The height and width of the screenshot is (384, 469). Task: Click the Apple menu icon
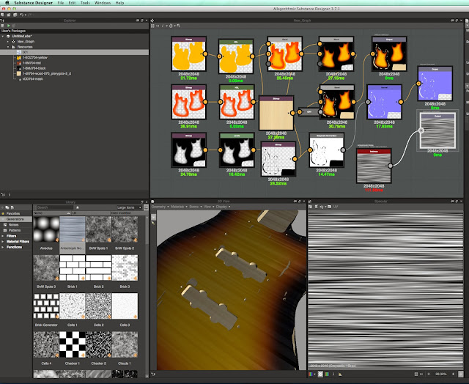6,3
